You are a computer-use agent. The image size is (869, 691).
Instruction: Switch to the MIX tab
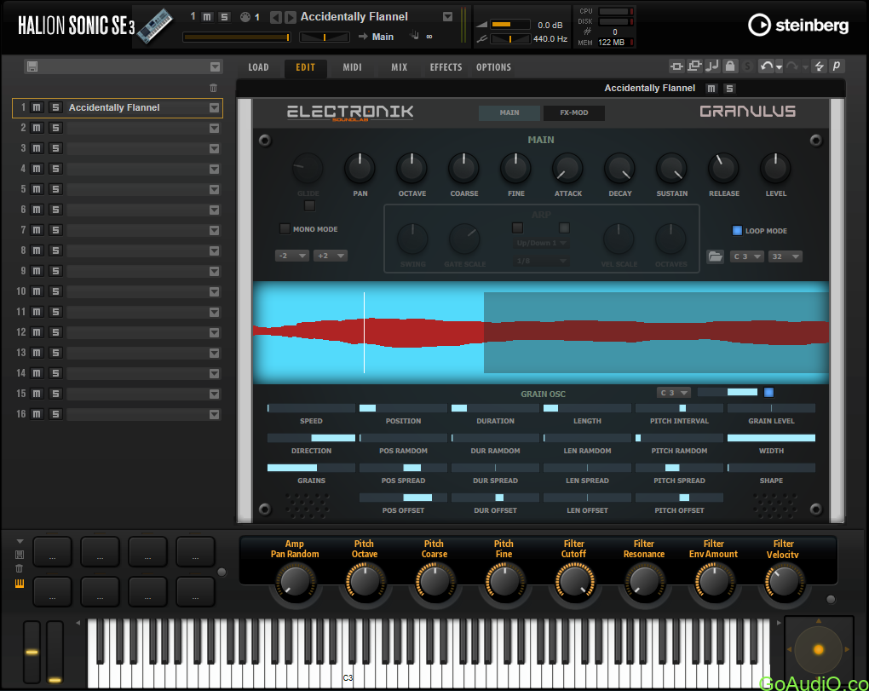point(399,67)
